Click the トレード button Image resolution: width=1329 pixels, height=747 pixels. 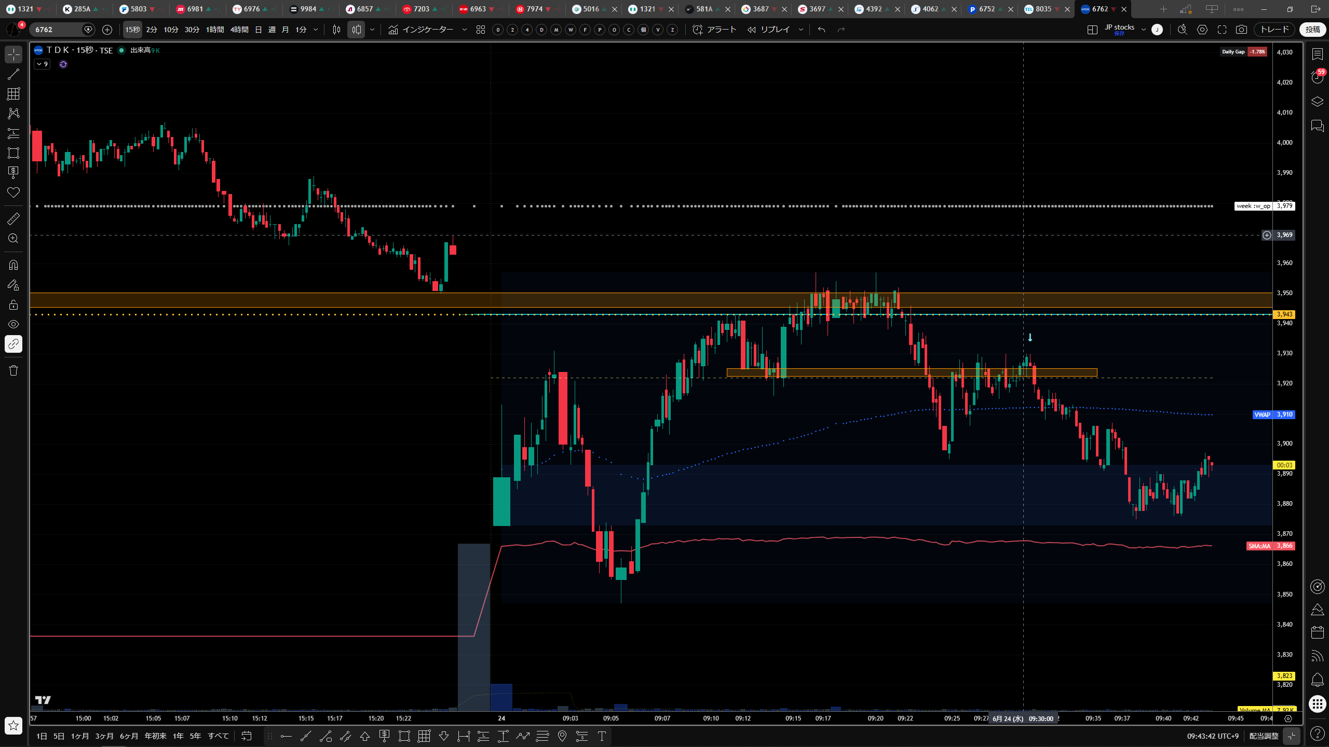1274,30
